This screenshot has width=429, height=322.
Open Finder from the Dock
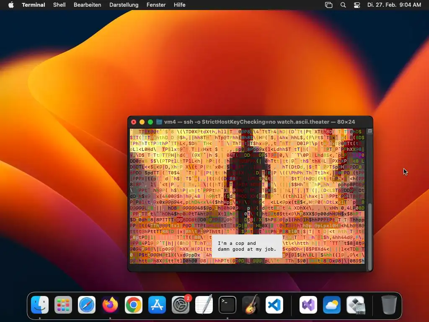(40, 305)
